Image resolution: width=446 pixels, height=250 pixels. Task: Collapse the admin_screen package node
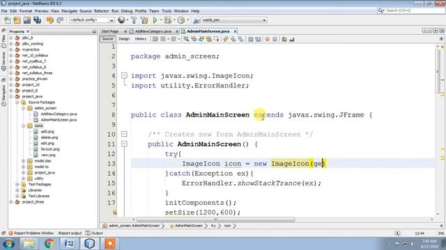pyautogui.click(x=23, y=108)
